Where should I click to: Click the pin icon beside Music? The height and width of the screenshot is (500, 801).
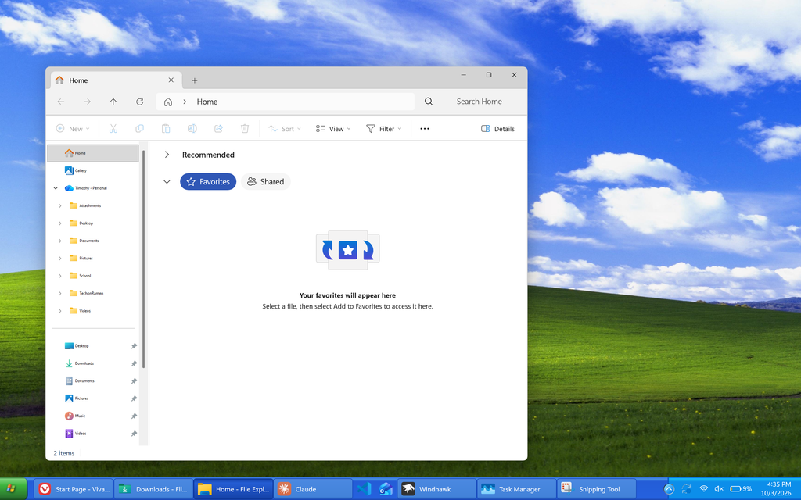(x=134, y=416)
